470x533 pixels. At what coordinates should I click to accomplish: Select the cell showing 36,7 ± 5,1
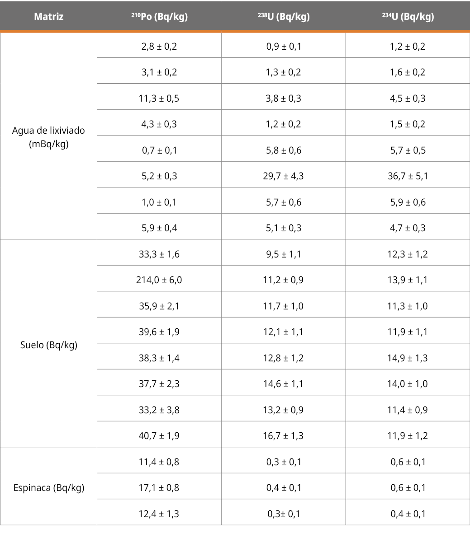pos(408,176)
